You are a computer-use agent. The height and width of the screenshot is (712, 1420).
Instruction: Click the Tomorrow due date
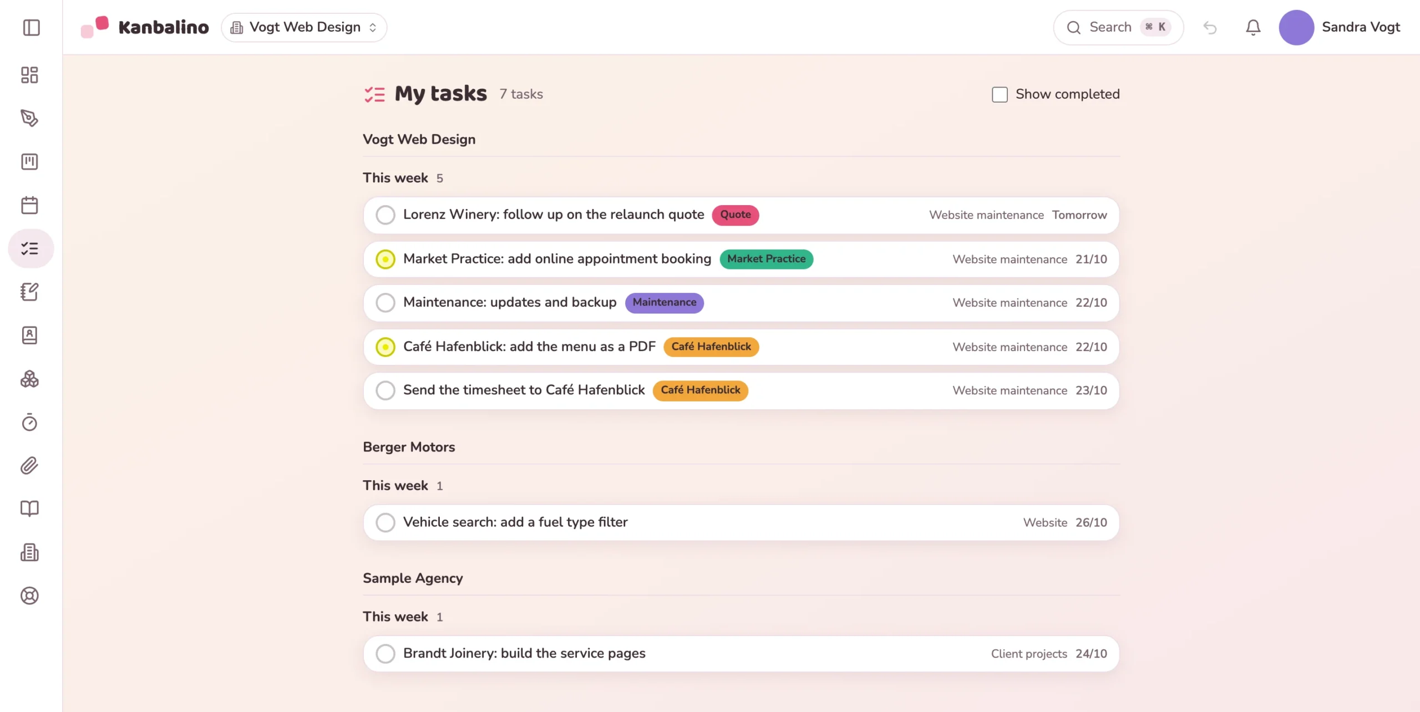click(x=1079, y=215)
